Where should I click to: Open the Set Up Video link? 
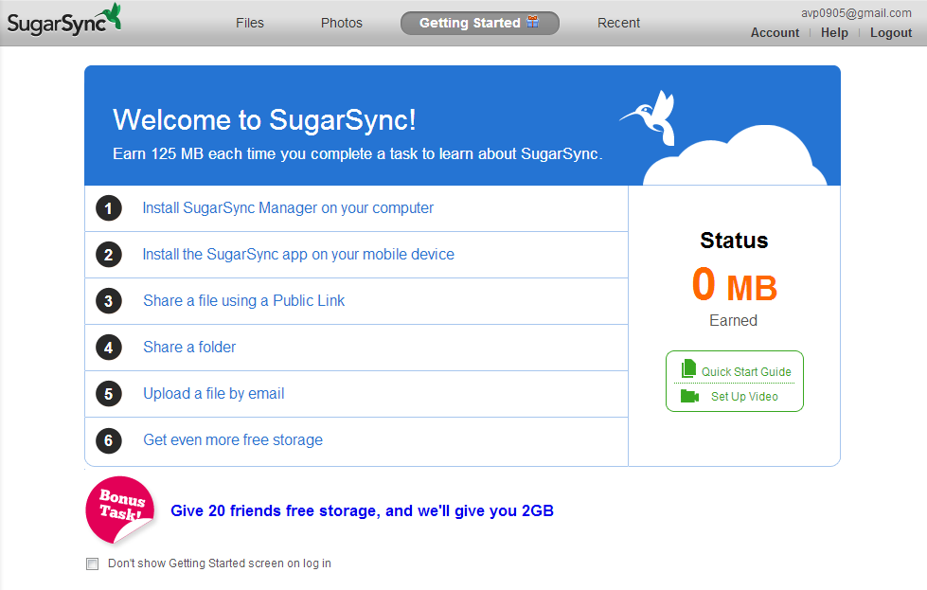coord(744,397)
